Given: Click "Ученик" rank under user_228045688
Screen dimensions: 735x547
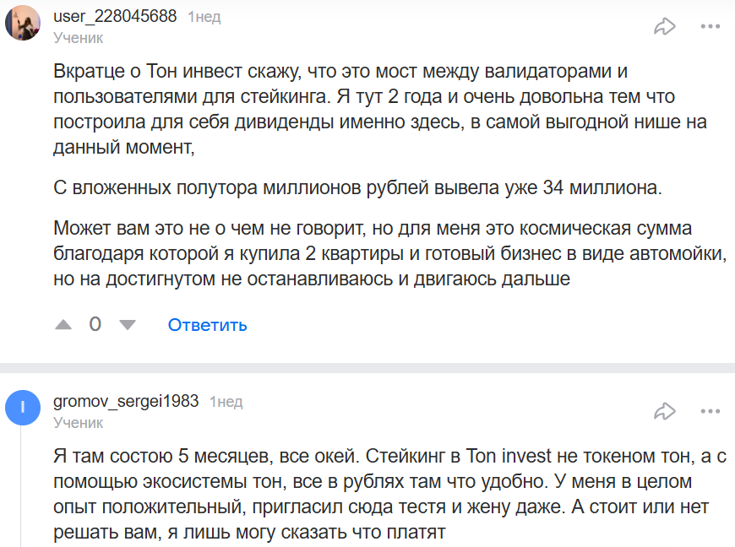Looking at the screenshot, I should [x=79, y=37].
